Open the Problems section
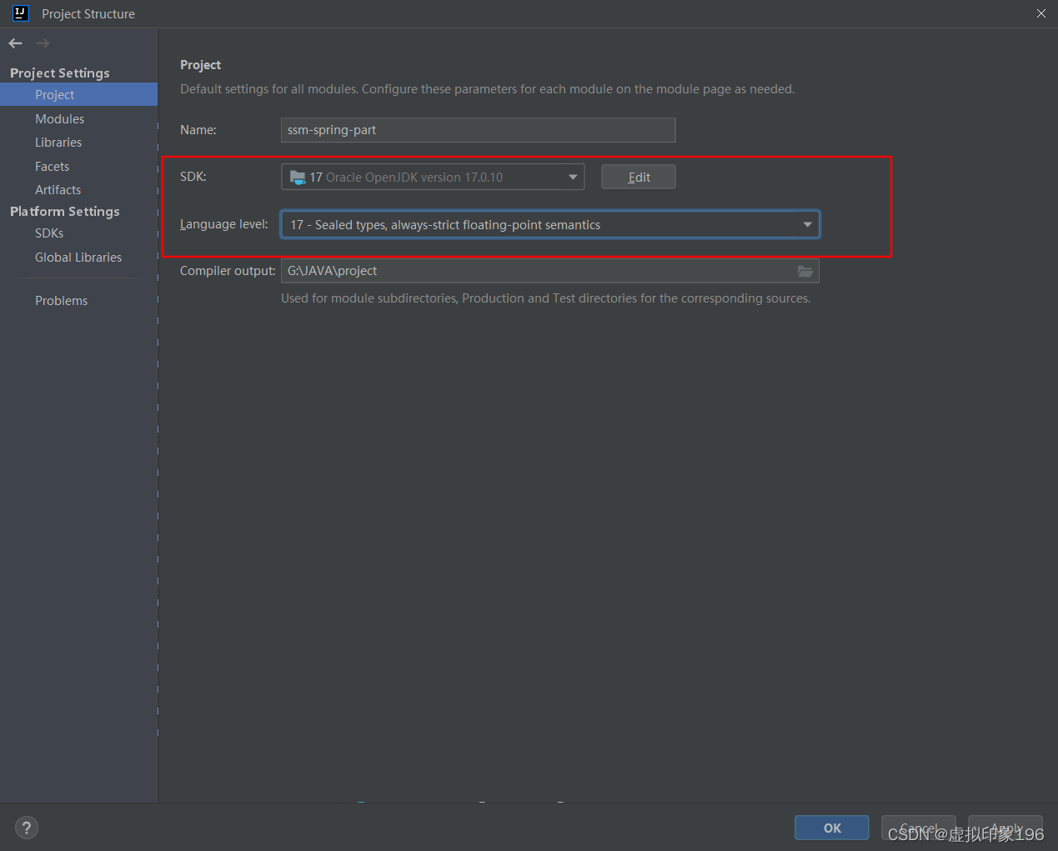 pyautogui.click(x=61, y=300)
